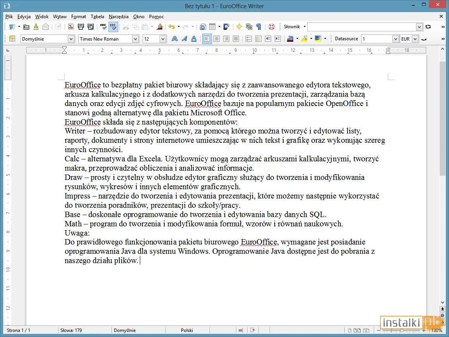The image size is (449, 337).
Task: Expand the Słownik search field dropdown
Action: (419, 27)
